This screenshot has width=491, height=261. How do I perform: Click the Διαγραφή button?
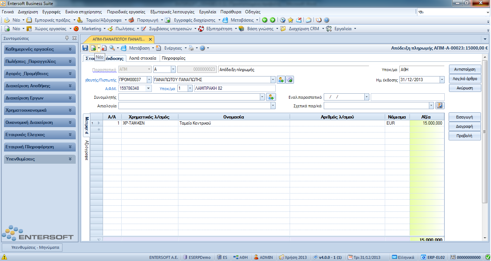(465, 126)
